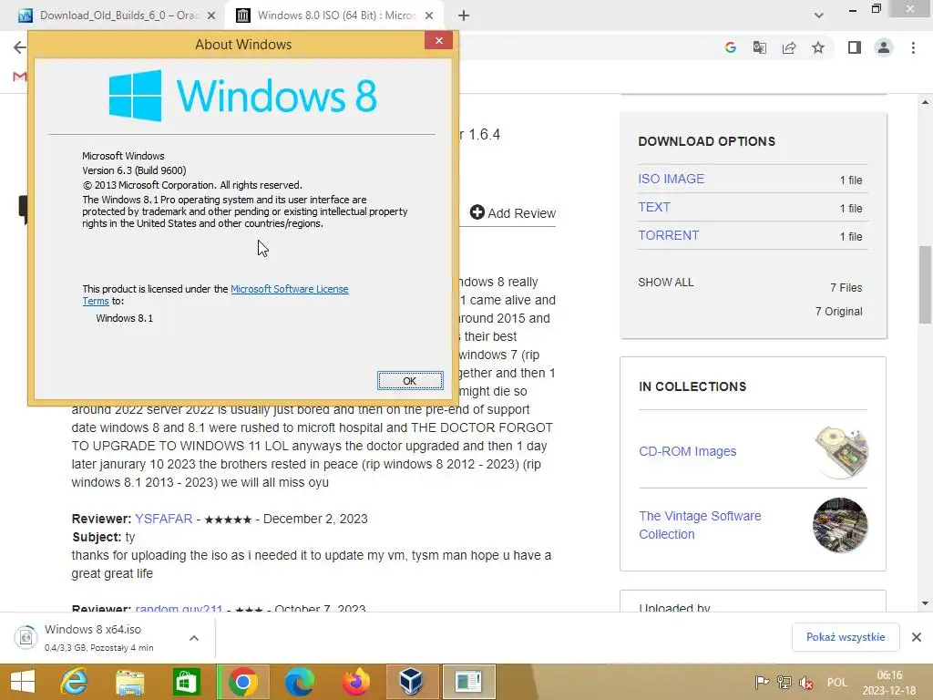Open The Vintage Software Collection link
Screen dimensions: 933x700
[x=700, y=525]
